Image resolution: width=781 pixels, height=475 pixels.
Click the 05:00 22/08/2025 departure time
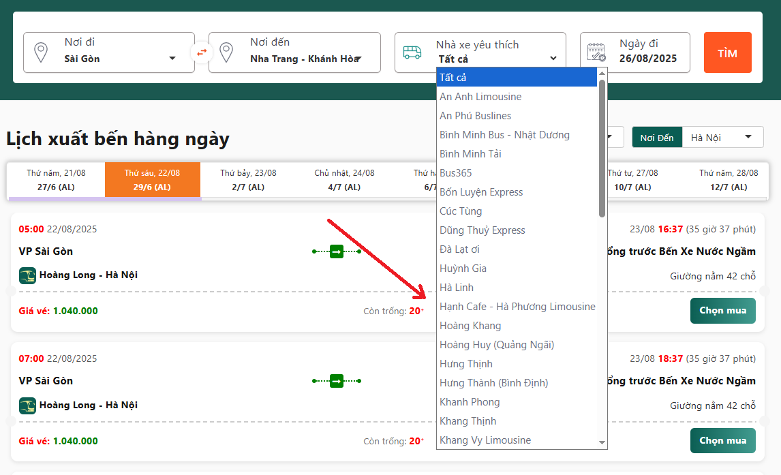tap(58, 229)
